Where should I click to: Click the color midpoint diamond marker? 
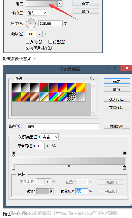[x=69, y=166]
